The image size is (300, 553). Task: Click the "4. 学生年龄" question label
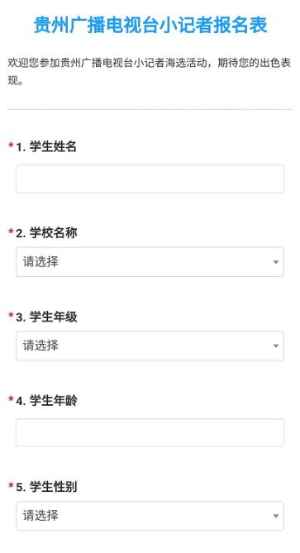point(46,401)
